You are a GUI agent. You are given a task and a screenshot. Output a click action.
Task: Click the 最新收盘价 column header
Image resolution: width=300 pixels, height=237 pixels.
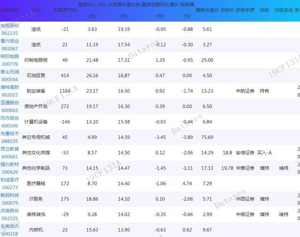coord(207,10)
